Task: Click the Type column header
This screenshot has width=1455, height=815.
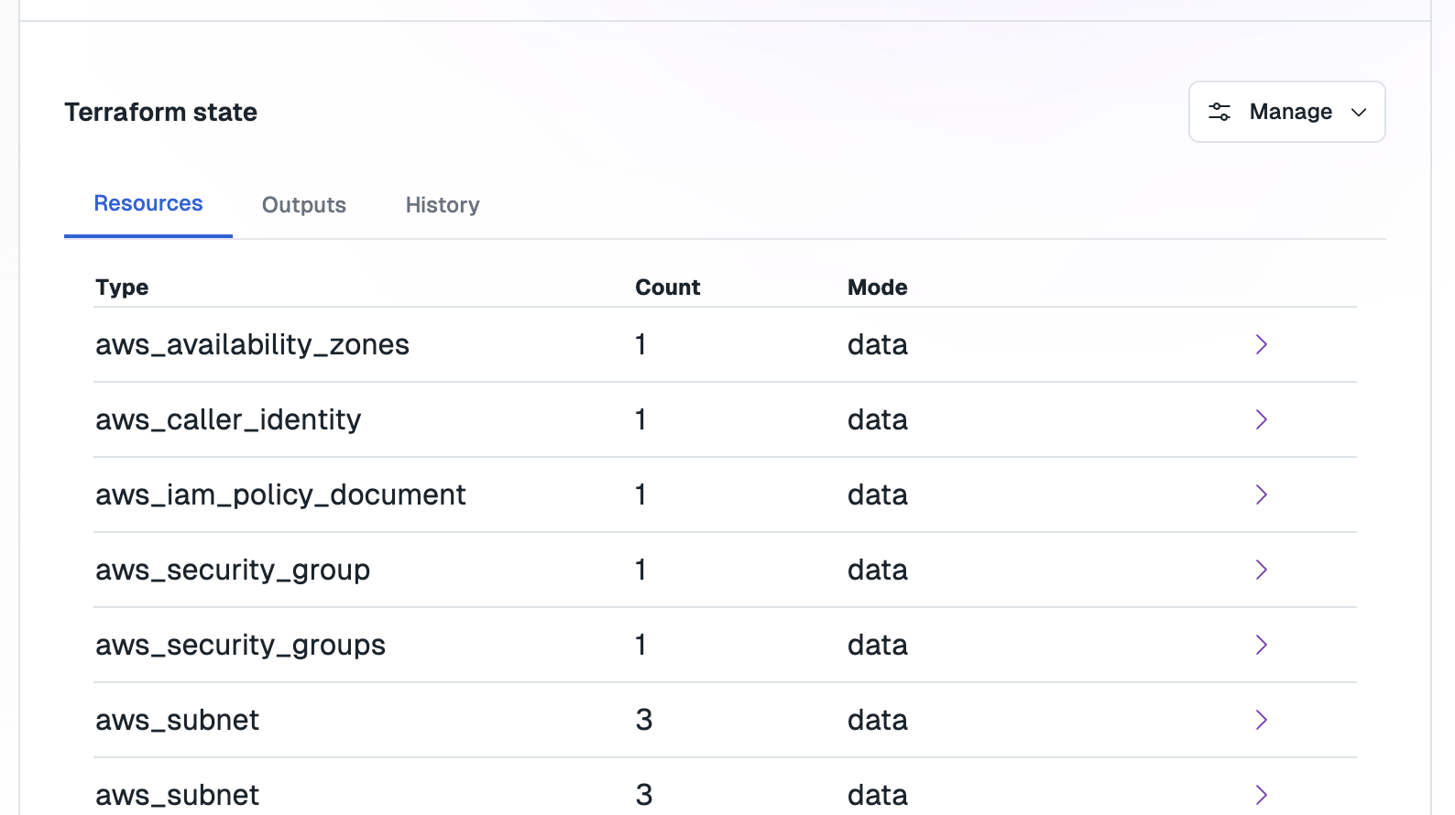Action: [x=122, y=288]
